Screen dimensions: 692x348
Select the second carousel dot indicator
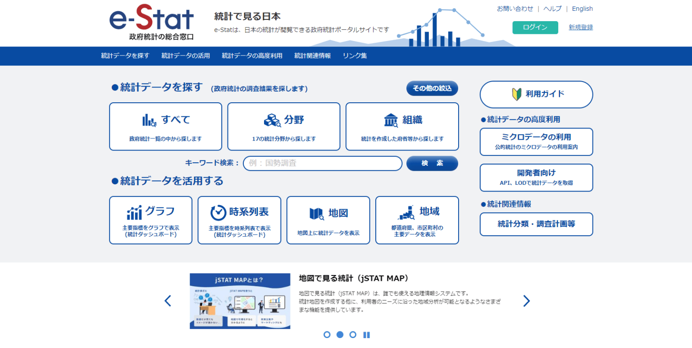coord(340,334)
